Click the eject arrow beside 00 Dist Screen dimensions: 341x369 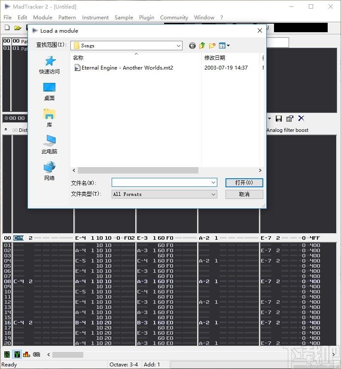pos(6,129)
